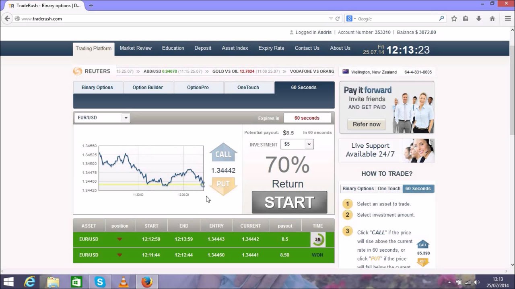Click the small PUT icon in How to Trade

click(x=423, y=262)
